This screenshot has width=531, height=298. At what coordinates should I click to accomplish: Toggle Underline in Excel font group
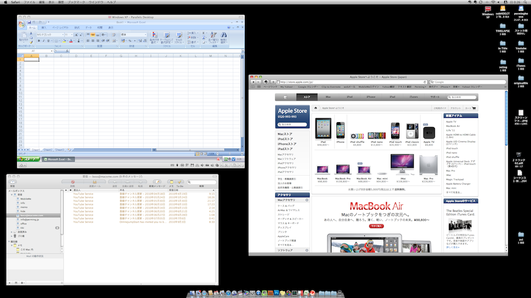[x=48, y=41]
